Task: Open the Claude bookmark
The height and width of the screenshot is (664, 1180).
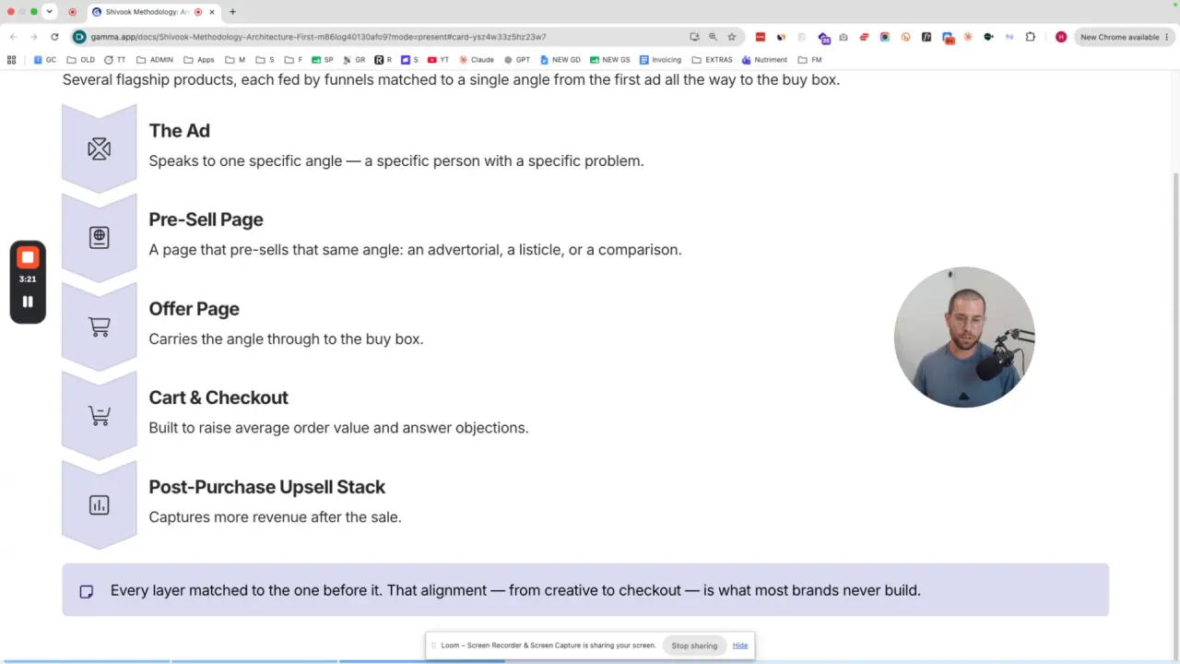Action: pos(477,60)
